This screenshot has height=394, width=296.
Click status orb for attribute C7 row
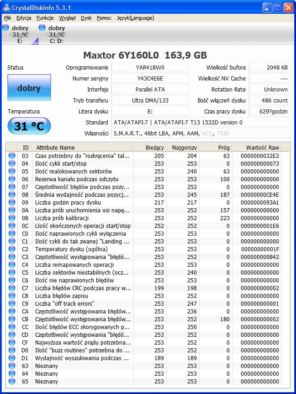coord(12,288)
